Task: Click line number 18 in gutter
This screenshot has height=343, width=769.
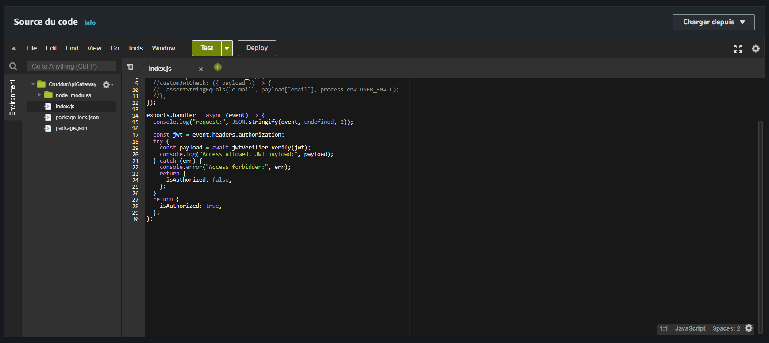Action: (135, 142)
